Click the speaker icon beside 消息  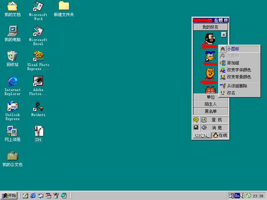click(204, 128)
